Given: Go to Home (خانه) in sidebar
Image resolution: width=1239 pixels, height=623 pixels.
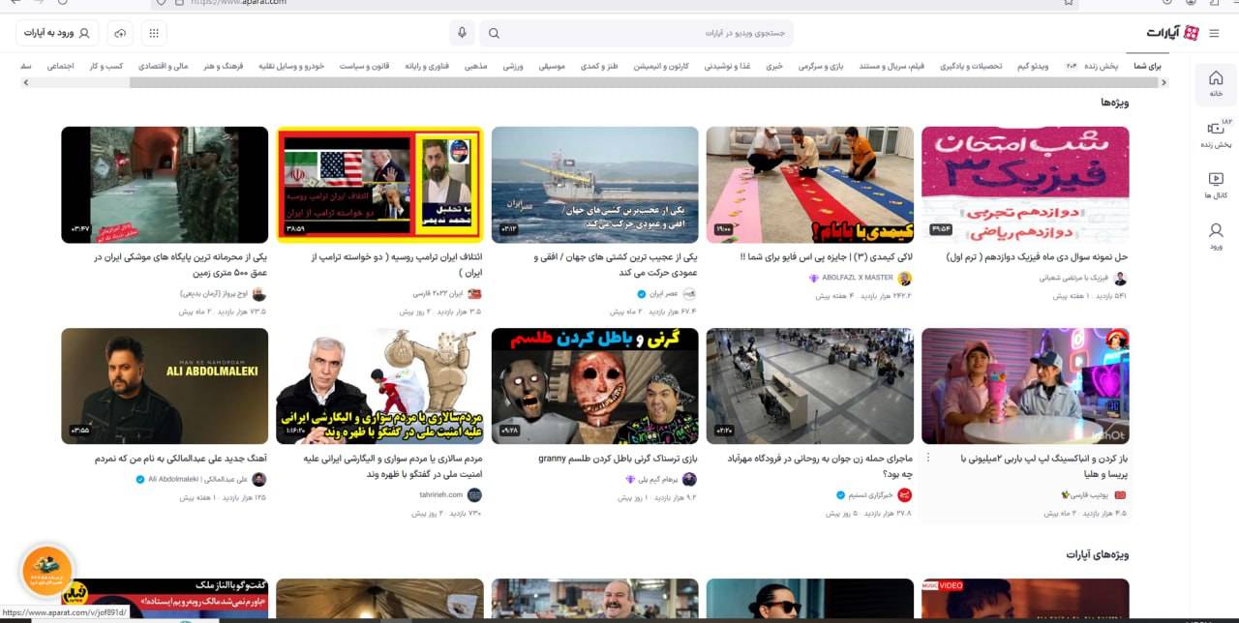Looking at the screenshot, I should 1216,83.
